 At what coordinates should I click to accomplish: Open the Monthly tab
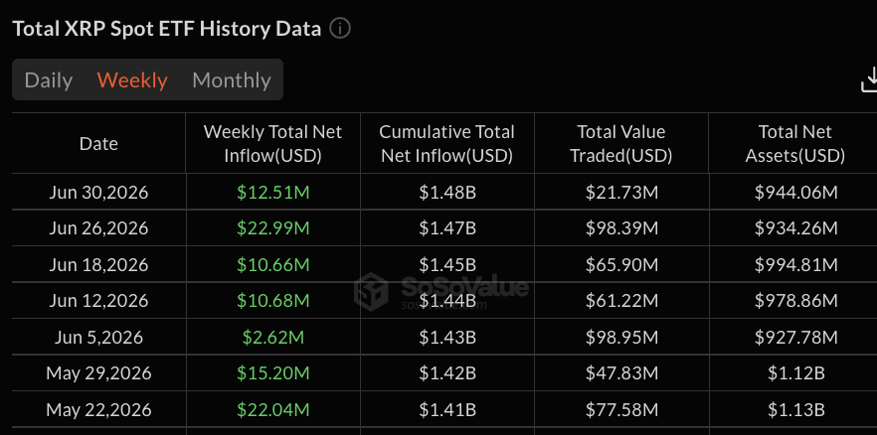(x=232, y=79)
